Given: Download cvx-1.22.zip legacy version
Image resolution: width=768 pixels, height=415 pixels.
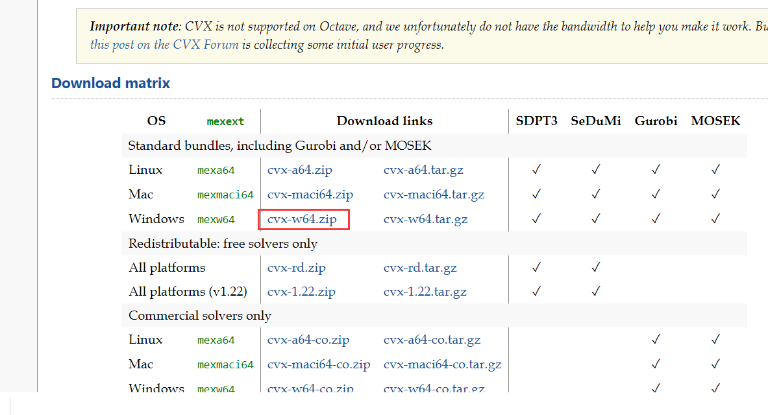Looking at the screenshot, I should [301, 292].
